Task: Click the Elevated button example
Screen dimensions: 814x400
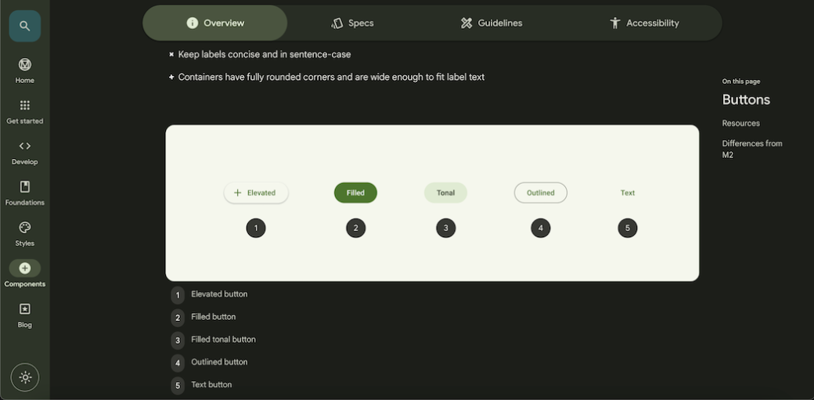Action: pyautogui.click(x=256, y=193)
